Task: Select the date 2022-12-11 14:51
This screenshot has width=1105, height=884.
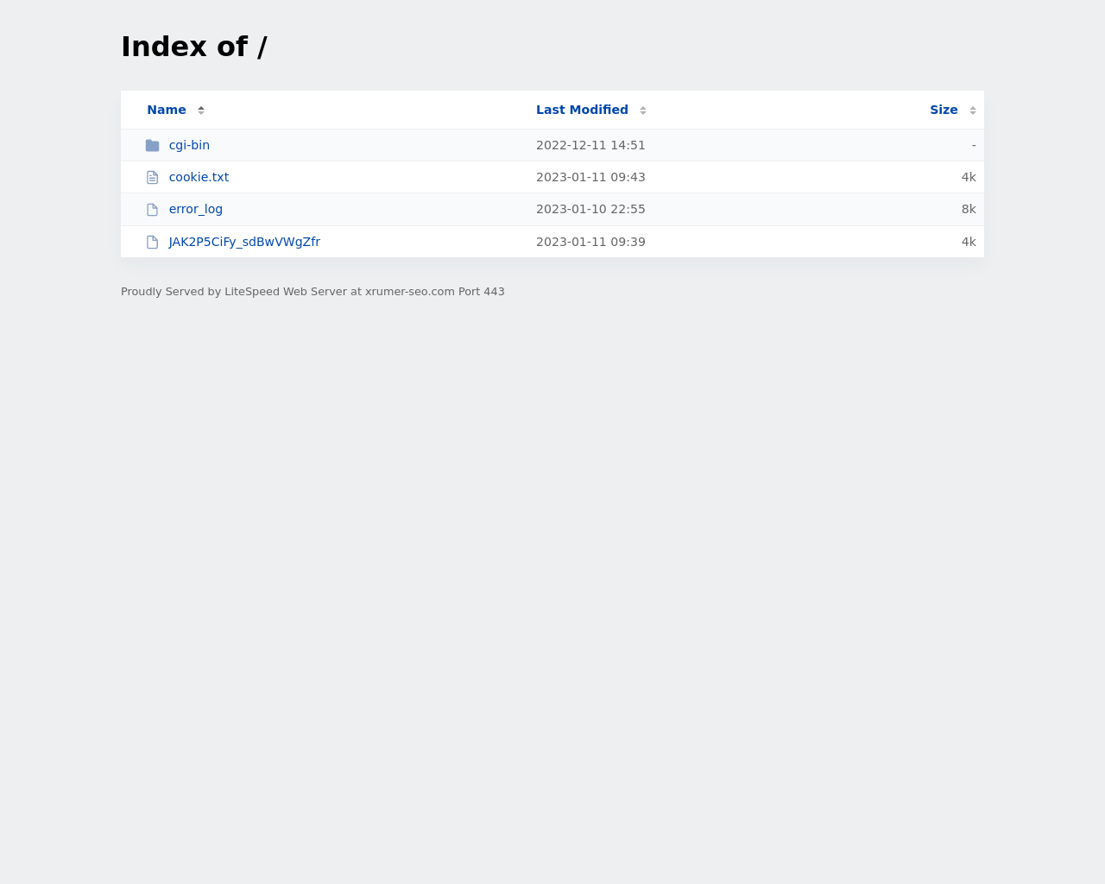Action: tap(590, 145)
